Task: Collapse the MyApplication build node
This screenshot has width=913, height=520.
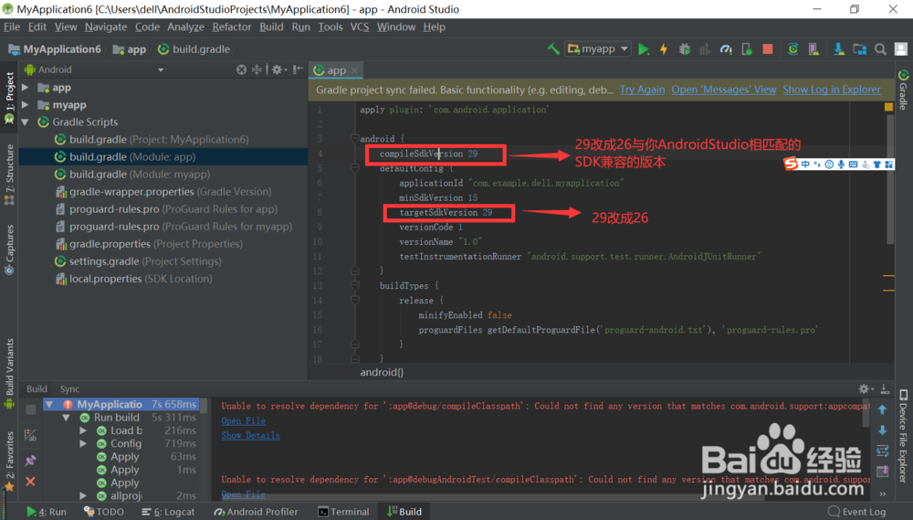Action: pos(49,405)
